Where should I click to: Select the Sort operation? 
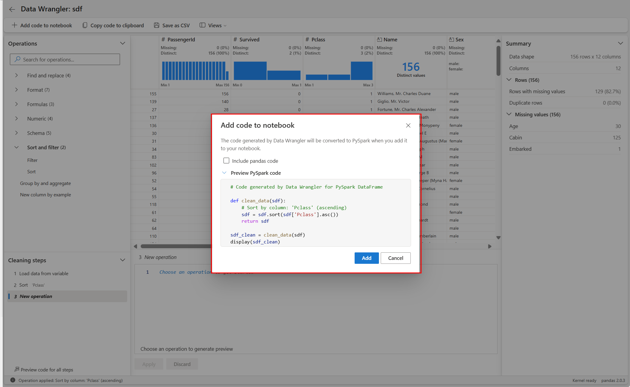[x=31, y=172]
